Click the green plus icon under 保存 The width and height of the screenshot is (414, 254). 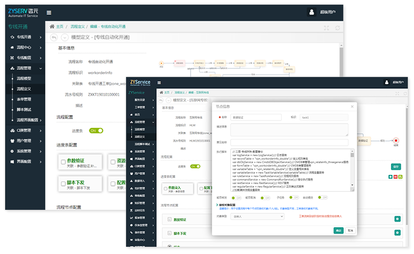tap(390, 177)
